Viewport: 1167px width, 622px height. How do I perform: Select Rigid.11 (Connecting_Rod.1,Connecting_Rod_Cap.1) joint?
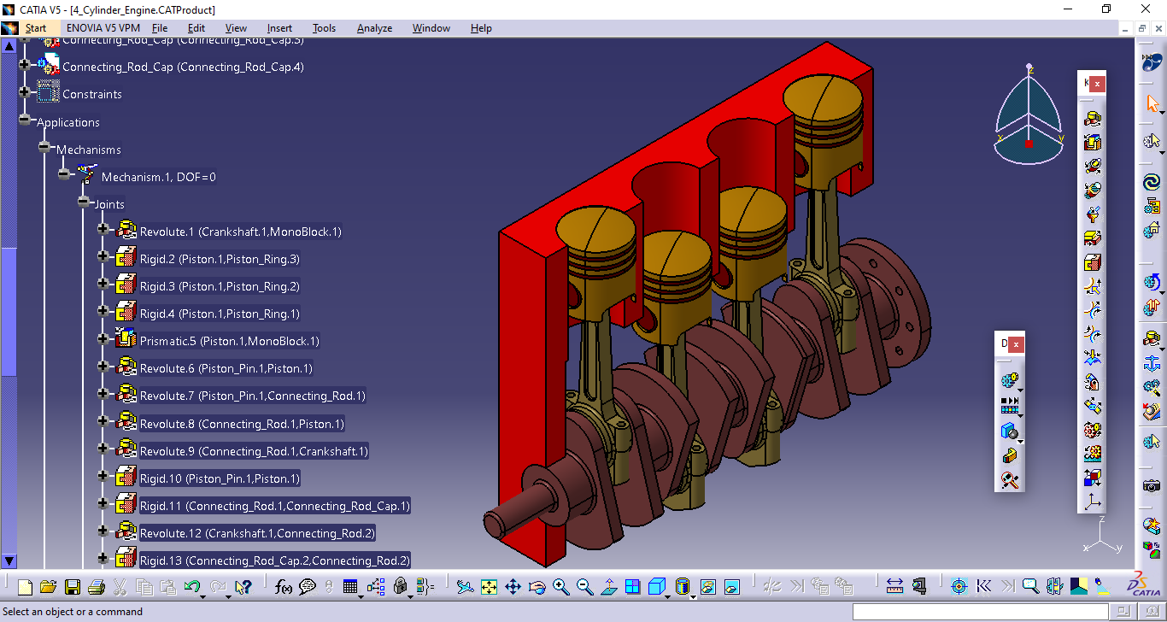[x=275, y=506]
